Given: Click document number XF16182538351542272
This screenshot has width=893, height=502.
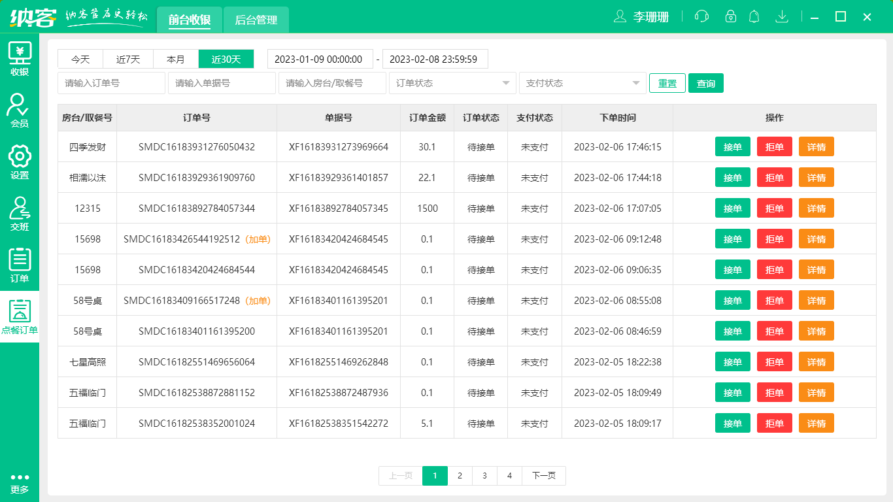Looking at the screenshot, I should pyautogui.click(x=339, y=424).
